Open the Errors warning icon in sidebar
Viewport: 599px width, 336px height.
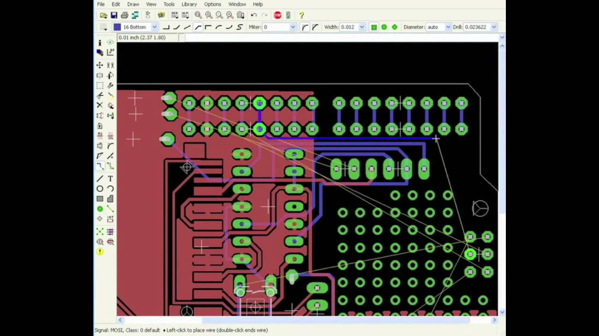pos(100,252)
